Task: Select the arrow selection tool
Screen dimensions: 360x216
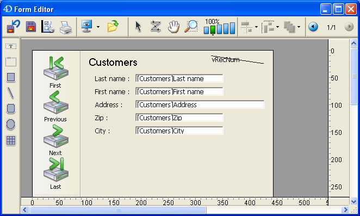Action: [138, 27]
